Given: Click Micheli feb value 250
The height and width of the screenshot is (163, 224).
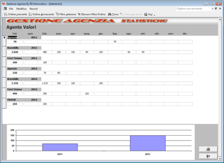Looking at the screenshot, I should [x=45, y=104].
